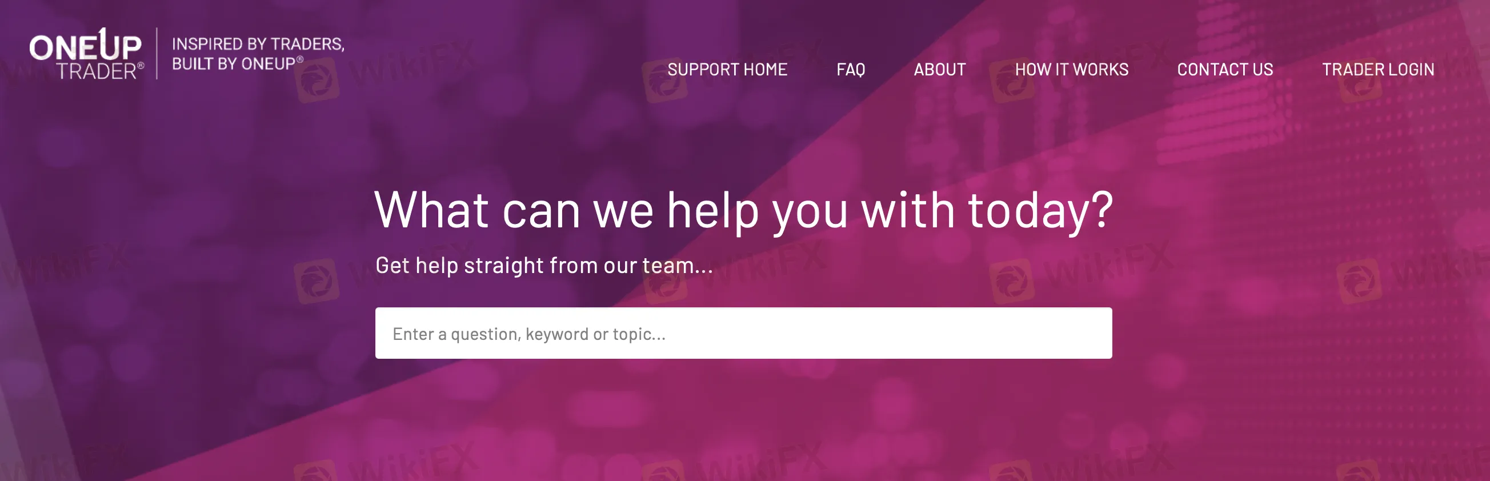Viewport: 1490px width, 481px height.
Task: Focus the question or keyword search box
Action: 743,333
